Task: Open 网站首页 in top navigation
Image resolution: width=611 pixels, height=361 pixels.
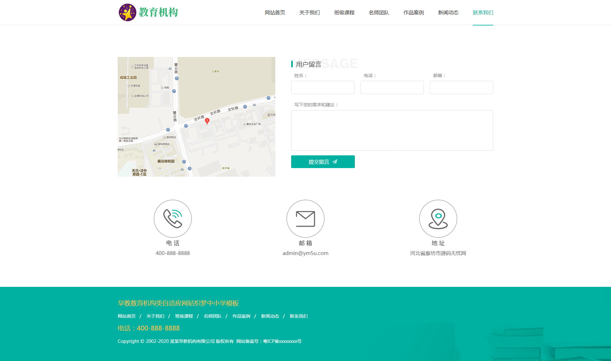Action: pyautogui.click(x=275, y=13)
